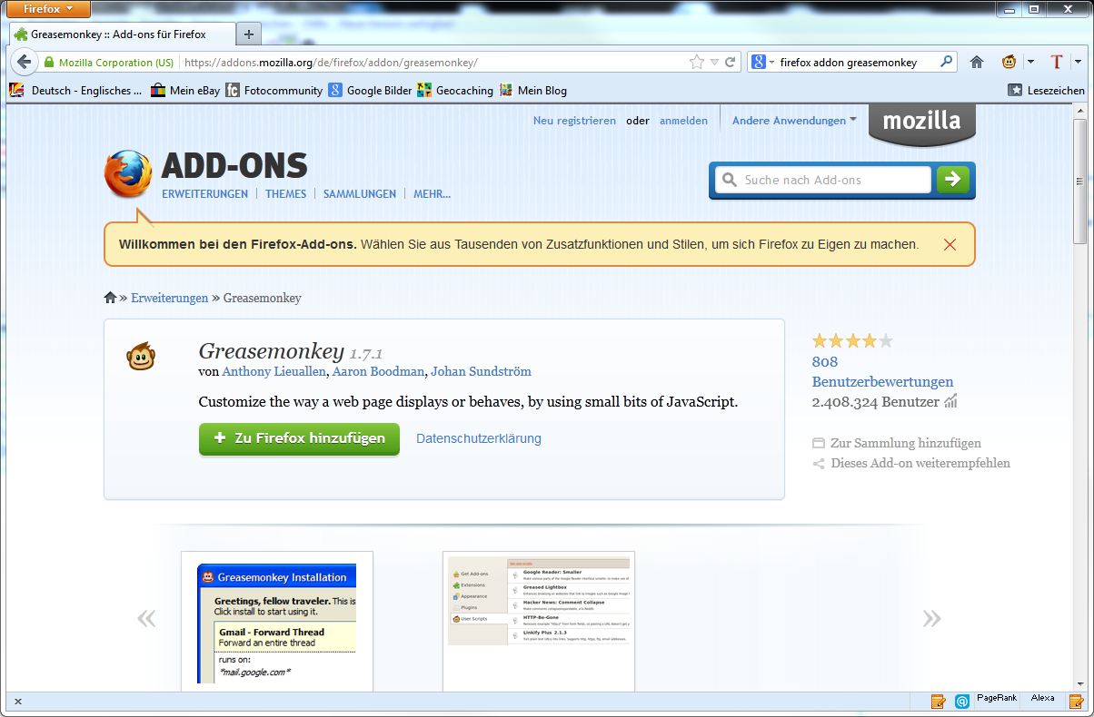Open Mein Blog bookmark
This screenshot has width=1094, height=717.
(x=533, y=90)
